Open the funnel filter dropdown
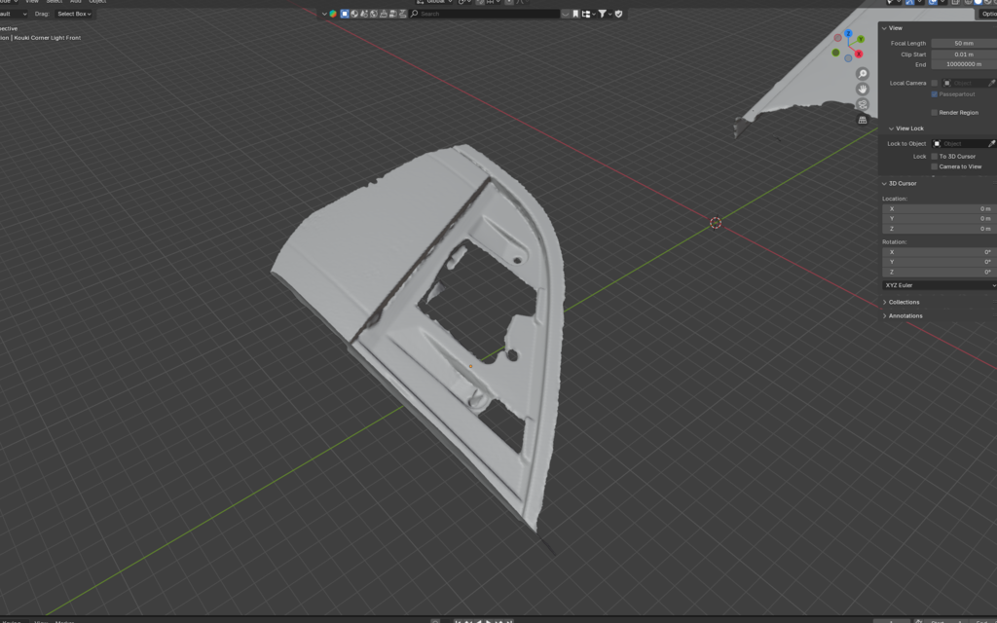 605,14
